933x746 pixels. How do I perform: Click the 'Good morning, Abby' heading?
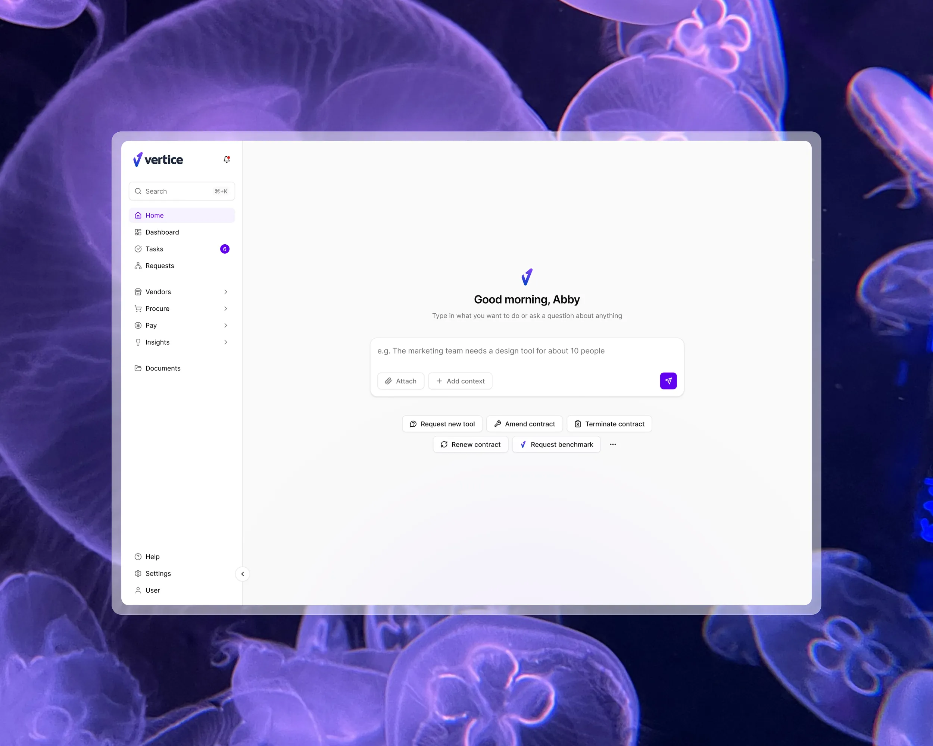(x=527, y=300)
